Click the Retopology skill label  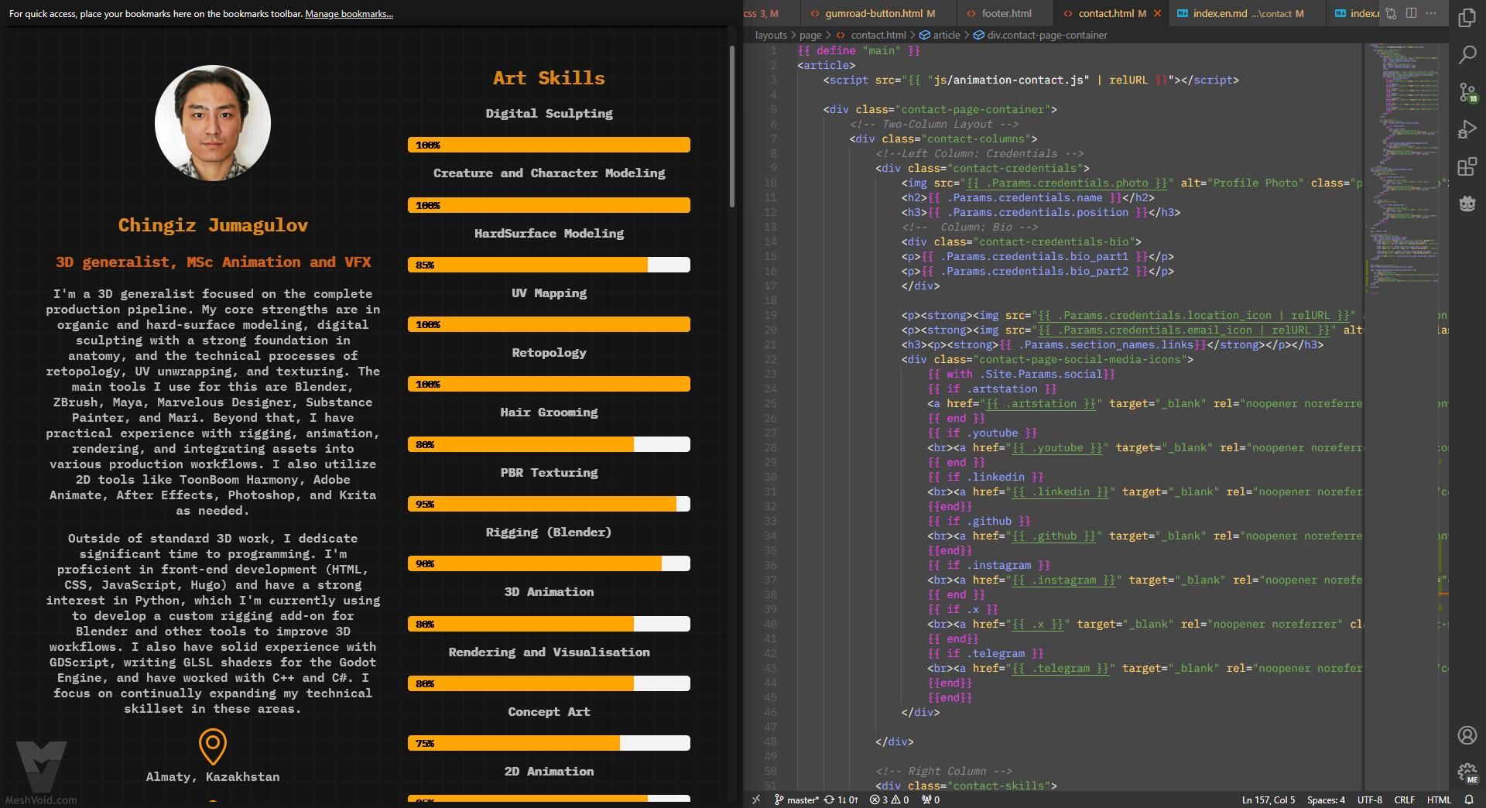[x=549, y=353]
